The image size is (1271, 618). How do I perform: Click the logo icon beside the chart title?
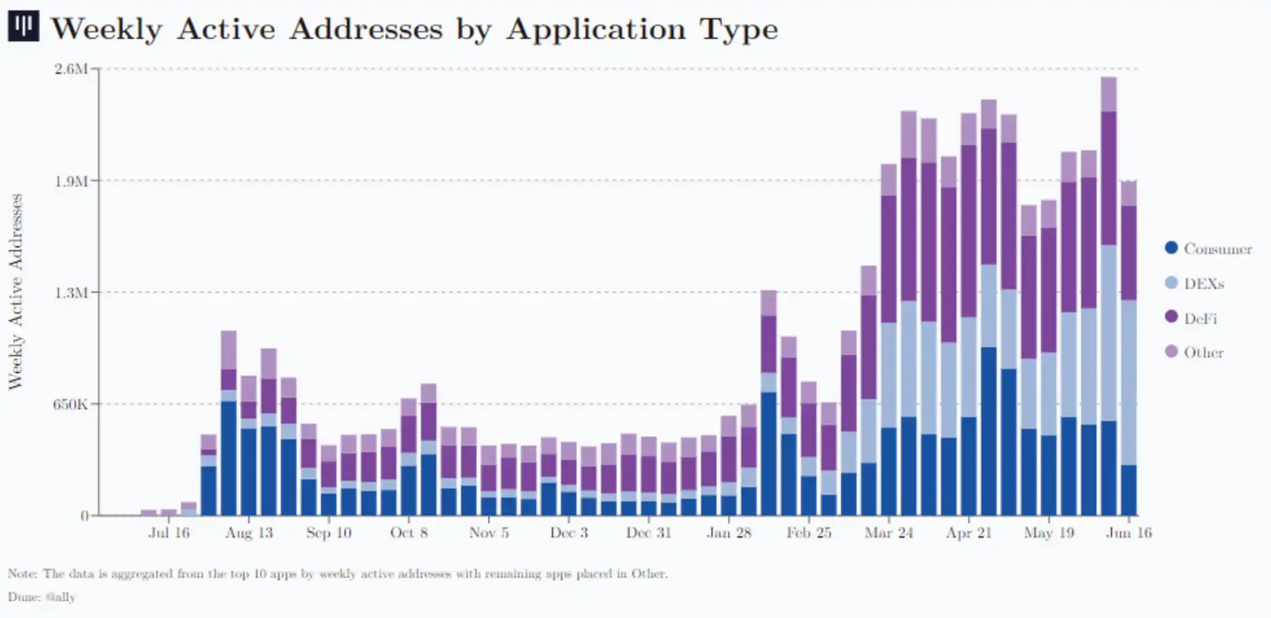tap(23, 27)
